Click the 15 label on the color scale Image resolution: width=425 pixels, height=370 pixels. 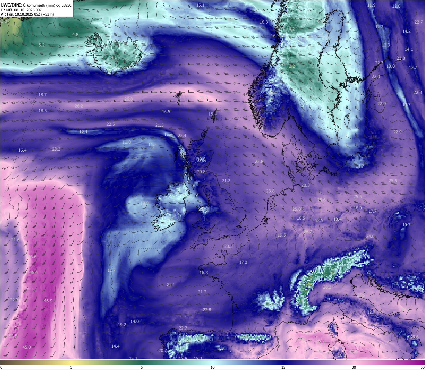point(283,367)
